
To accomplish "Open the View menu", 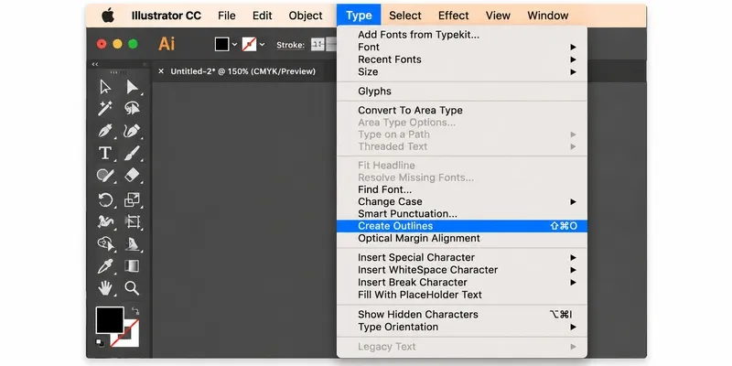I will pos(498,16).
